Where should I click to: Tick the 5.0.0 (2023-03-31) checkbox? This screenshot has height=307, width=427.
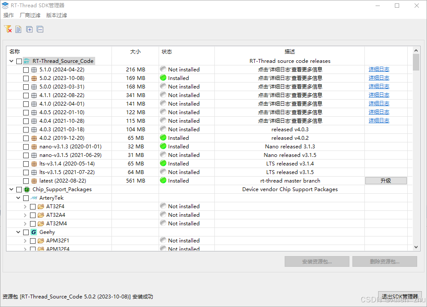click(26, 87)
